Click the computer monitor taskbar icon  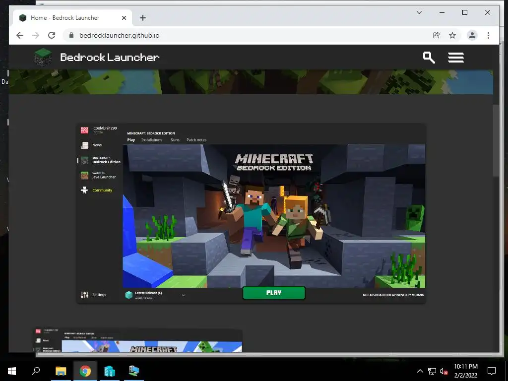point(133,371)
